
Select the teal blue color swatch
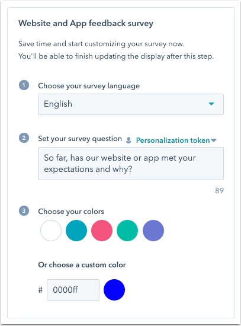coord(76,231)
